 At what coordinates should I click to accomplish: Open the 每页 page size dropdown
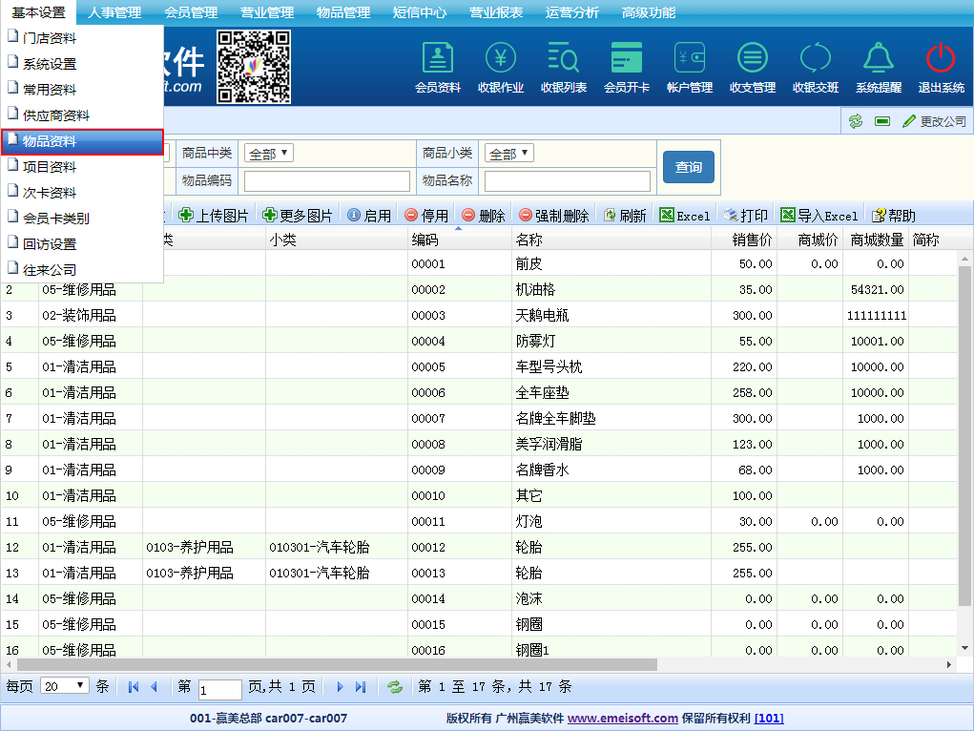coord(66,686)
